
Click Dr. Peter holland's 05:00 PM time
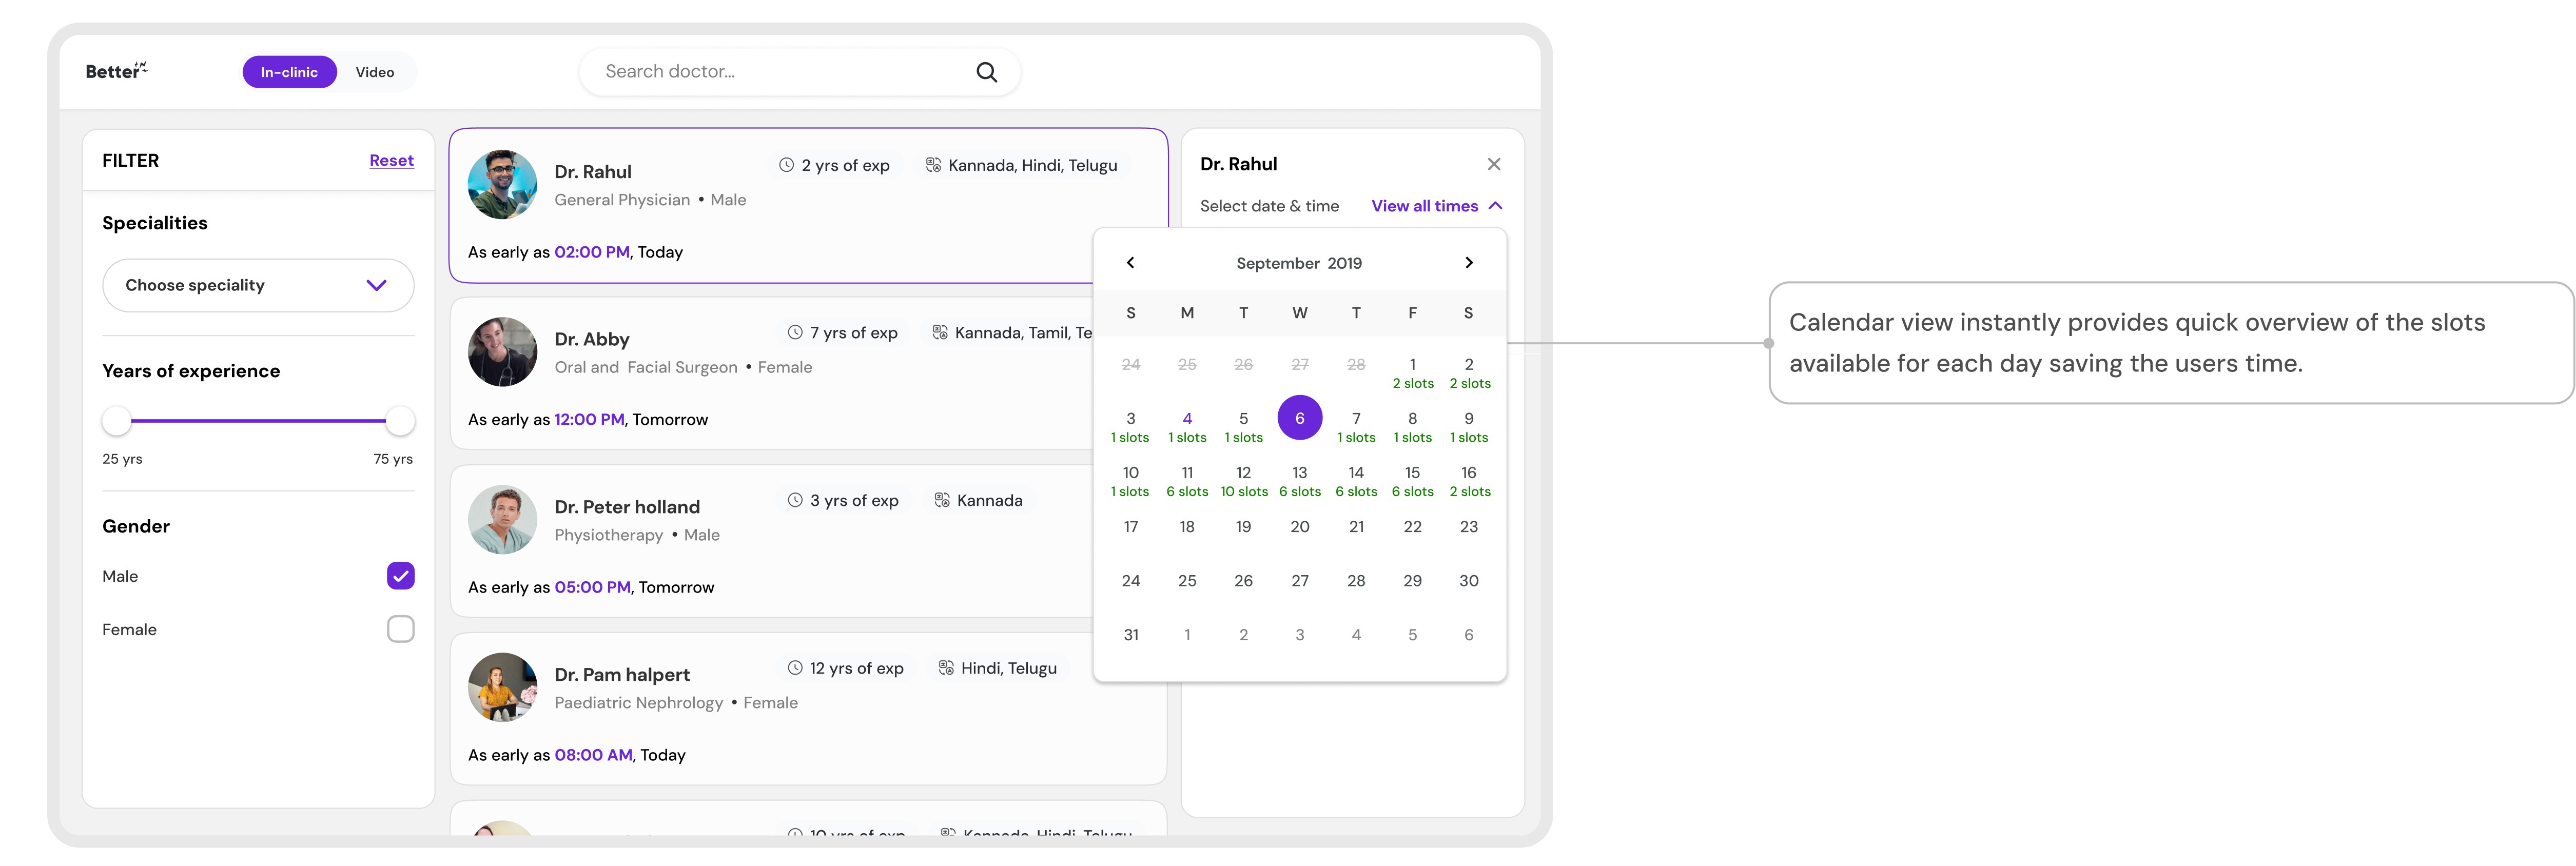593,587
